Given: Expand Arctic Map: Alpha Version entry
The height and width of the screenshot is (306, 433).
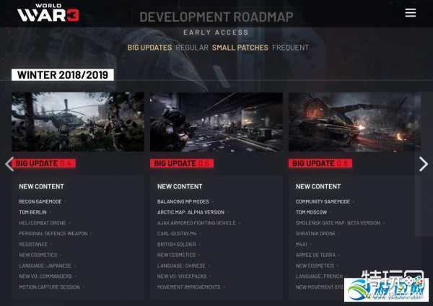Looking at the screenshot, I should coord(191,212).
